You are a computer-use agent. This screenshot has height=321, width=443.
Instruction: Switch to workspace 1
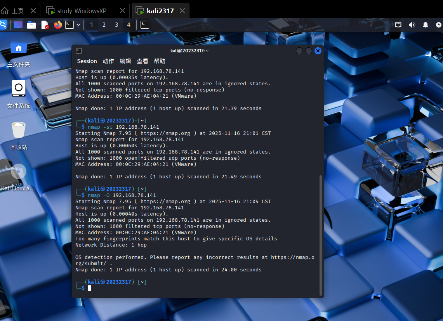[92, 25]
